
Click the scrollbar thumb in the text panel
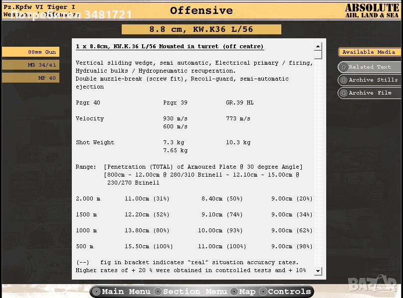[318, 54]
